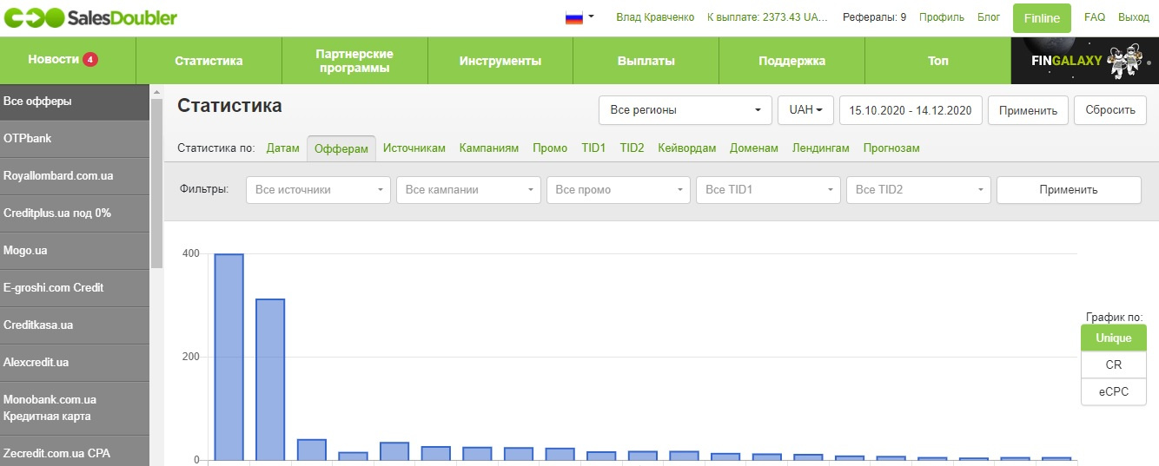1159x466 pixels.
Task: Switch to the Источникам tab
Action: pyautogui.click(x=414, y=148)
